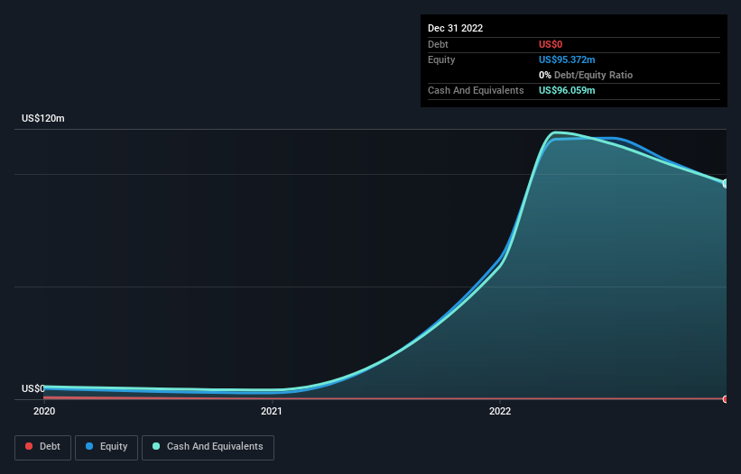Click the teal Cash And Equivalents dot
The width and height of the screenshot is (741, 474).
[156, 446]
